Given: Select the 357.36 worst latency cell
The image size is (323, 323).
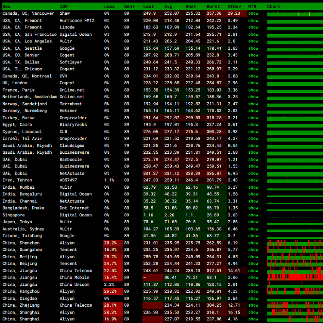Looking at the screenshot, I should [216, 13].
